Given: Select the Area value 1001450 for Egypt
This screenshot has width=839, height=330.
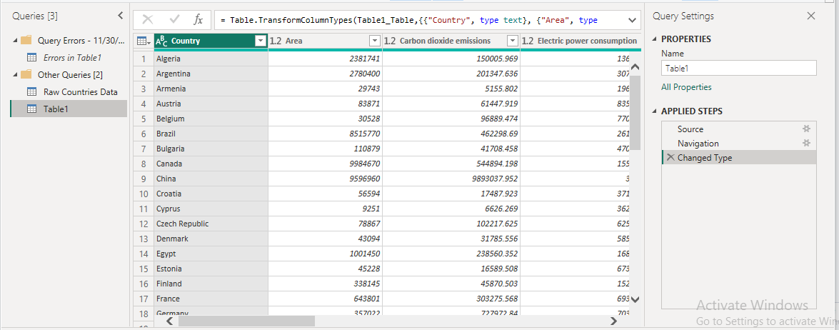Looking at the screenshot, I should pos(326,254).
